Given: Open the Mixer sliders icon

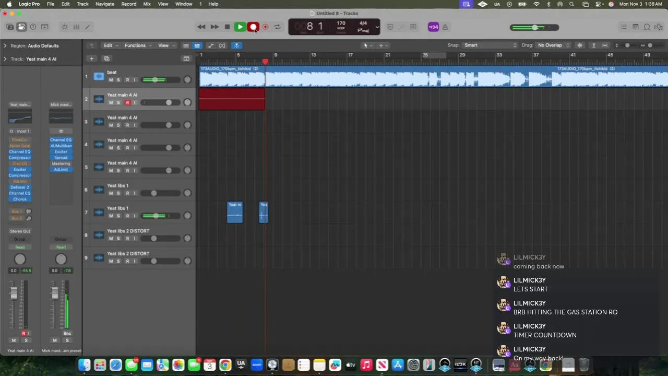Looking at the screenshot, I should (76, 27).
